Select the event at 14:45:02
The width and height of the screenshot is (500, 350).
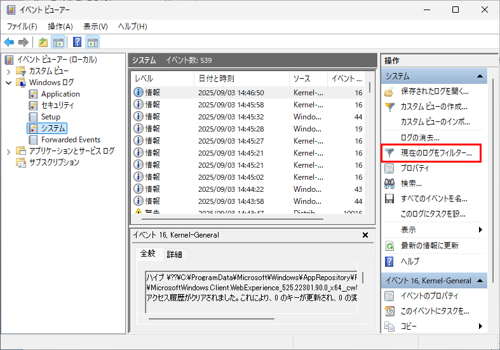(248, 177)
